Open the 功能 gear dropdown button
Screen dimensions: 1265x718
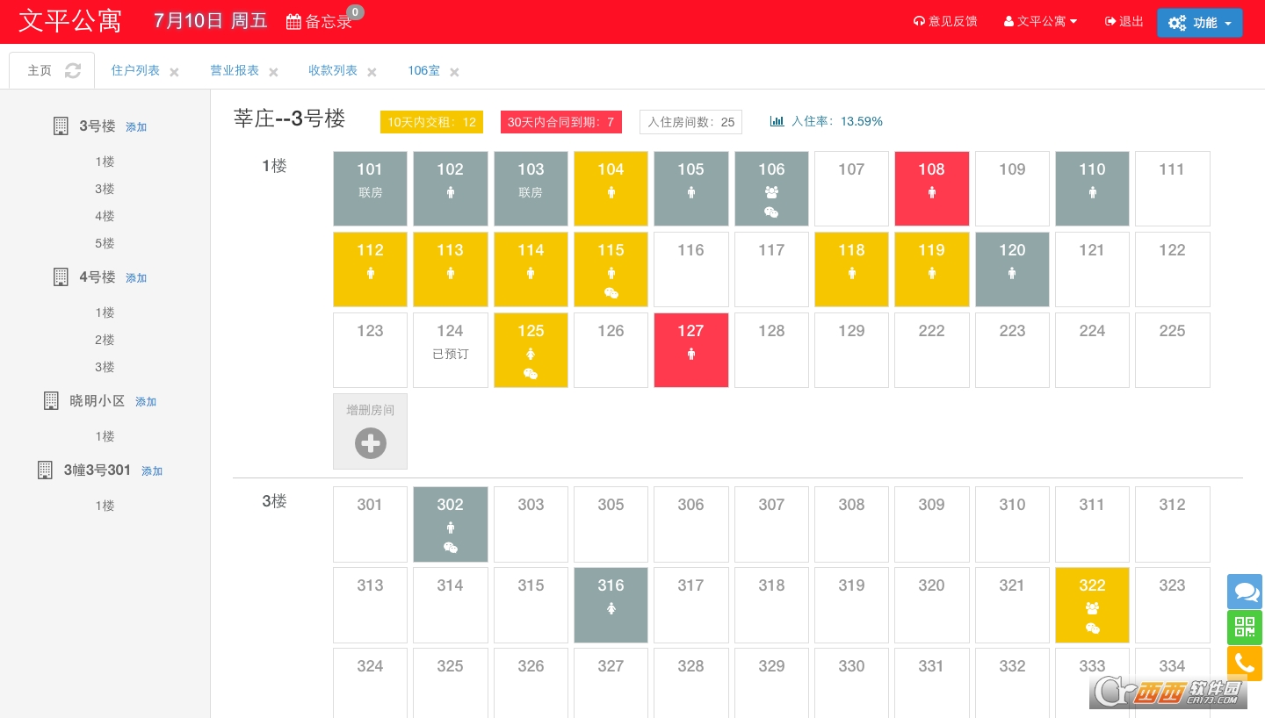point(1199,23)
